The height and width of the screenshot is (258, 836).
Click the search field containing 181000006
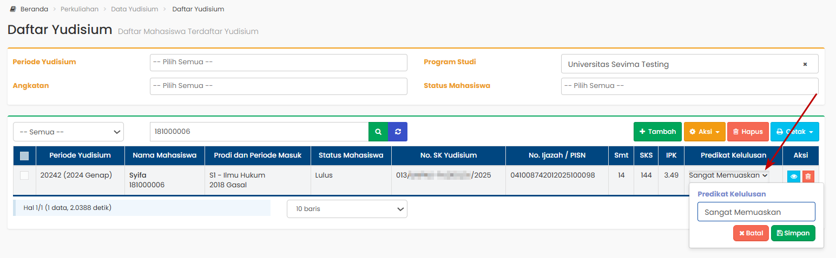pyautogui.click(x=259, y=132)
